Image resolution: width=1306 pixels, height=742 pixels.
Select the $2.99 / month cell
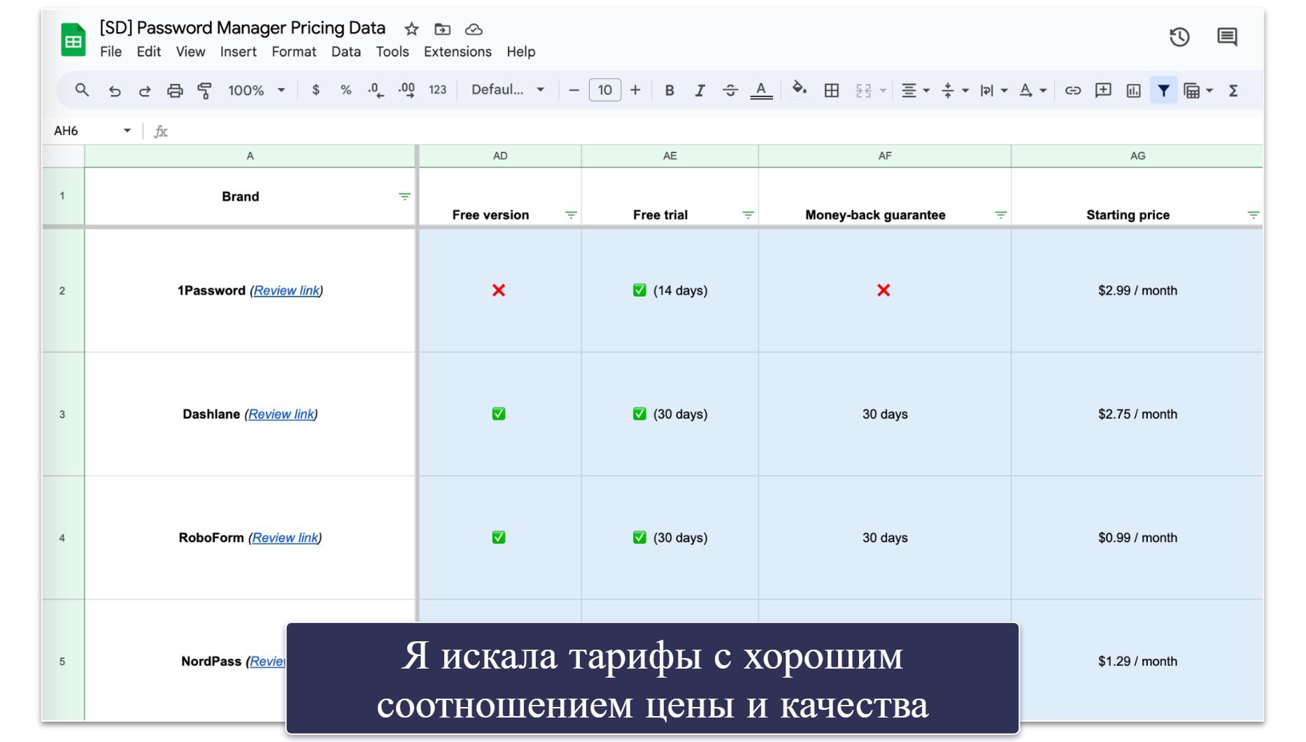pyautogui.click(x=1137, y=290)
